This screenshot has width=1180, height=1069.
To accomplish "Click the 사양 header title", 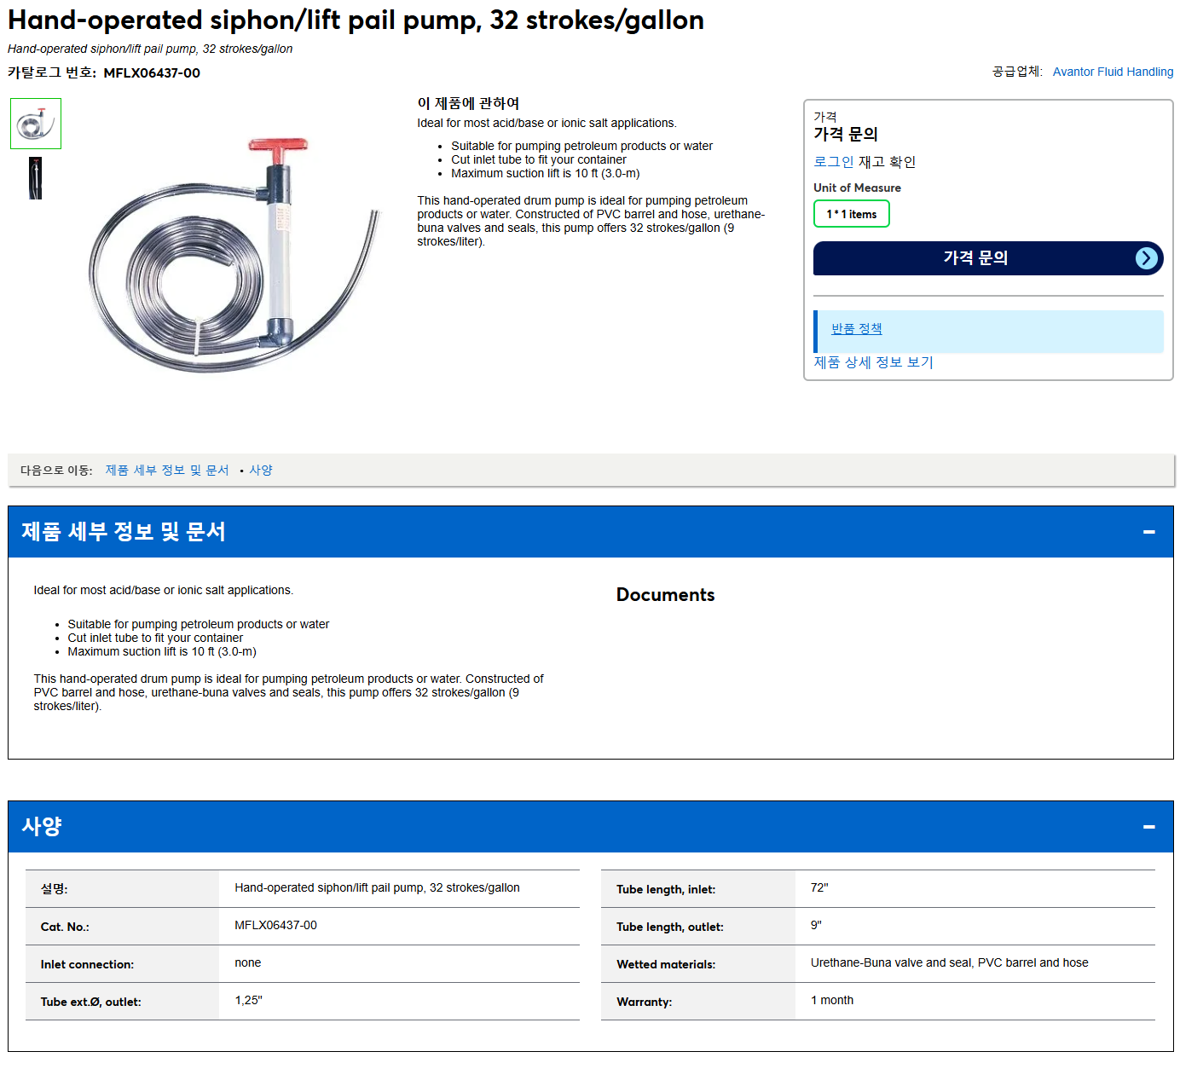I will (42, 827).
